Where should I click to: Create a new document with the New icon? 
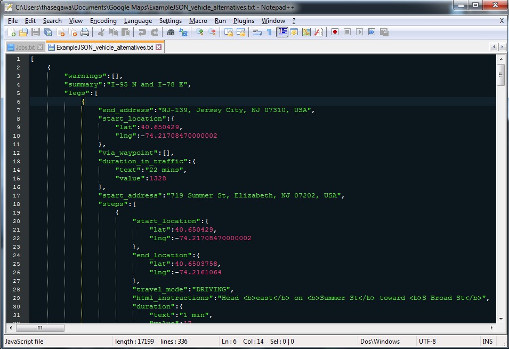click(11, 32)
